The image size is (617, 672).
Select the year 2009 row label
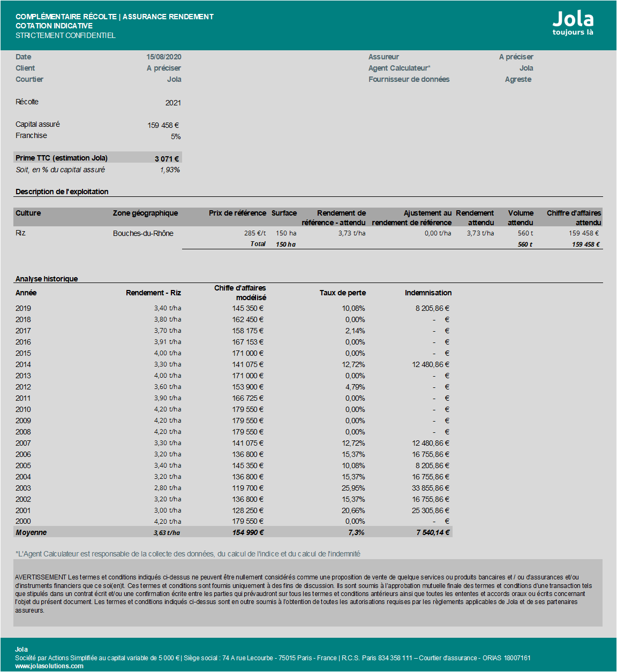23,421
